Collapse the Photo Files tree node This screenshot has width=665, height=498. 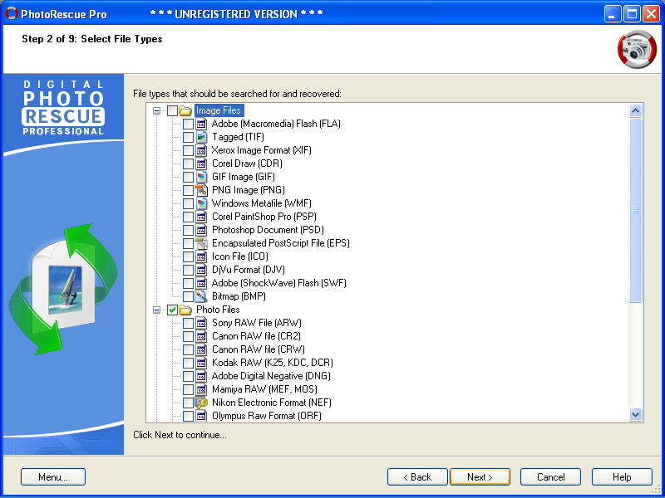157,310
